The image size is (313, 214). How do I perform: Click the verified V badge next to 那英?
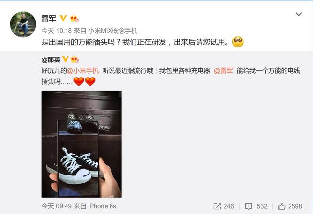pos(65,59)
